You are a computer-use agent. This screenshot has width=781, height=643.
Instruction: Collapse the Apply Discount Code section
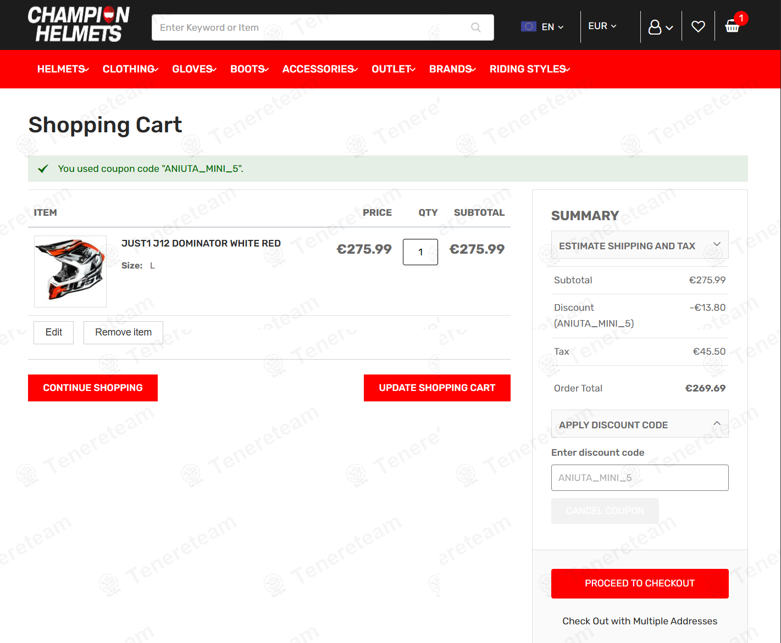640,424
